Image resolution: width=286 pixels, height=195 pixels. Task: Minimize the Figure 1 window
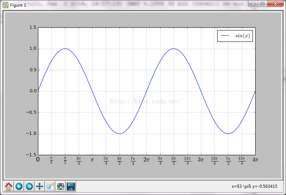[x=253, y=4]
